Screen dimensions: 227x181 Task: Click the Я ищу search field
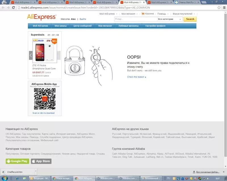136,19
